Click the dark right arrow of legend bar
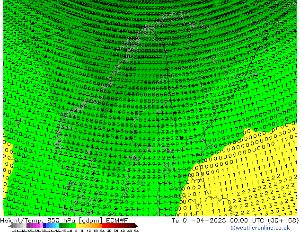 (136, 226)
